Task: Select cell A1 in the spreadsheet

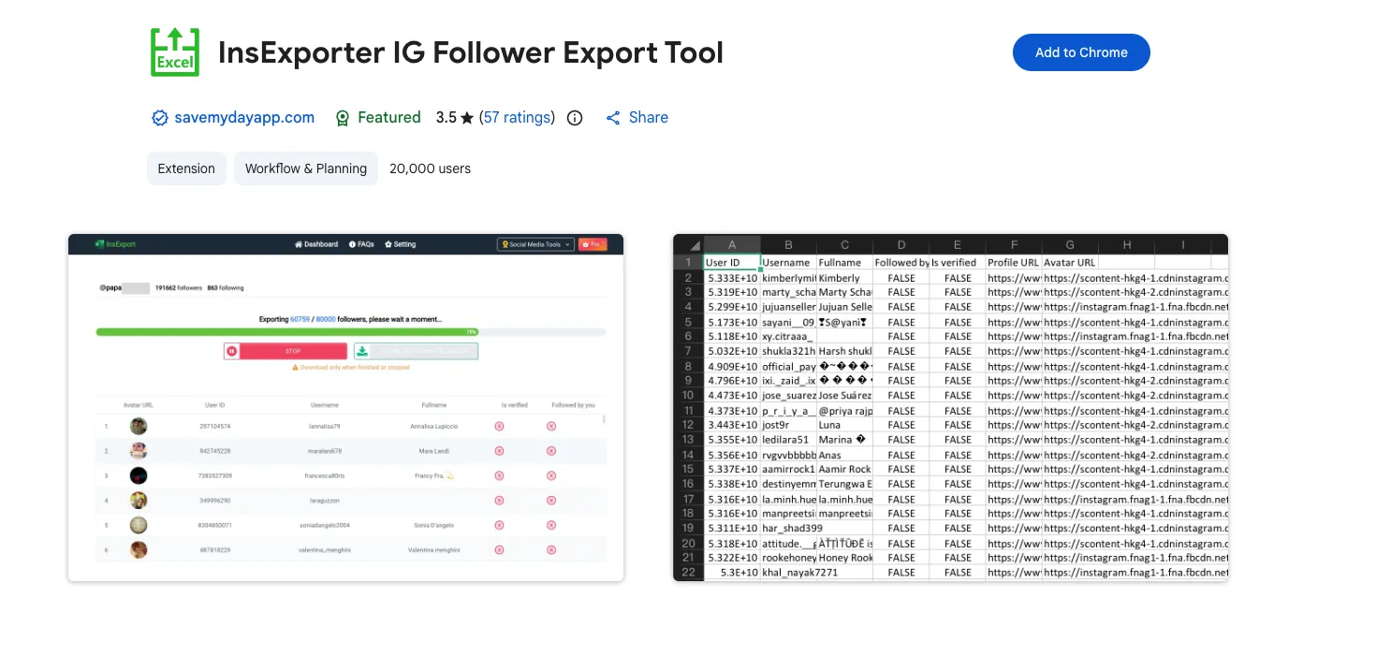Action: click(x=732, y=262)
